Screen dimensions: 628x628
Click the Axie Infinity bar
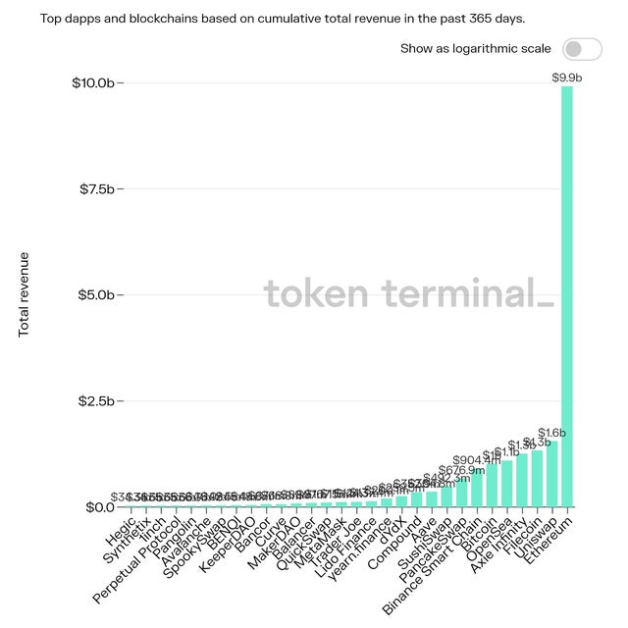522,481
